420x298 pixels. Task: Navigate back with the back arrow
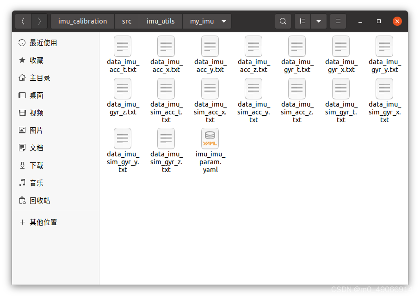coord(23,21)
